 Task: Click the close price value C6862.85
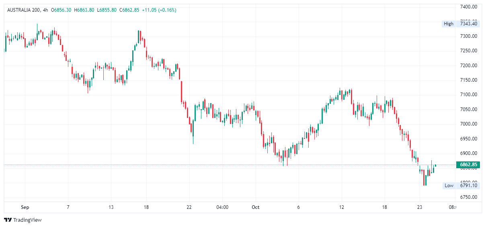click(x=129, y=10)
